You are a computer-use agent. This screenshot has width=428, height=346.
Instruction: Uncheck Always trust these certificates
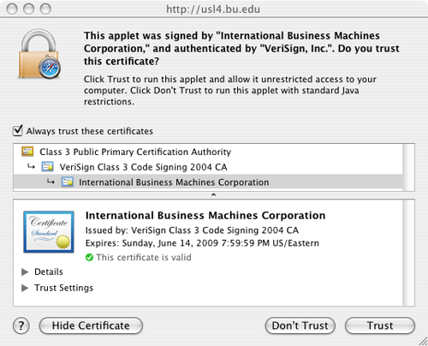click(x=18, y=131)
